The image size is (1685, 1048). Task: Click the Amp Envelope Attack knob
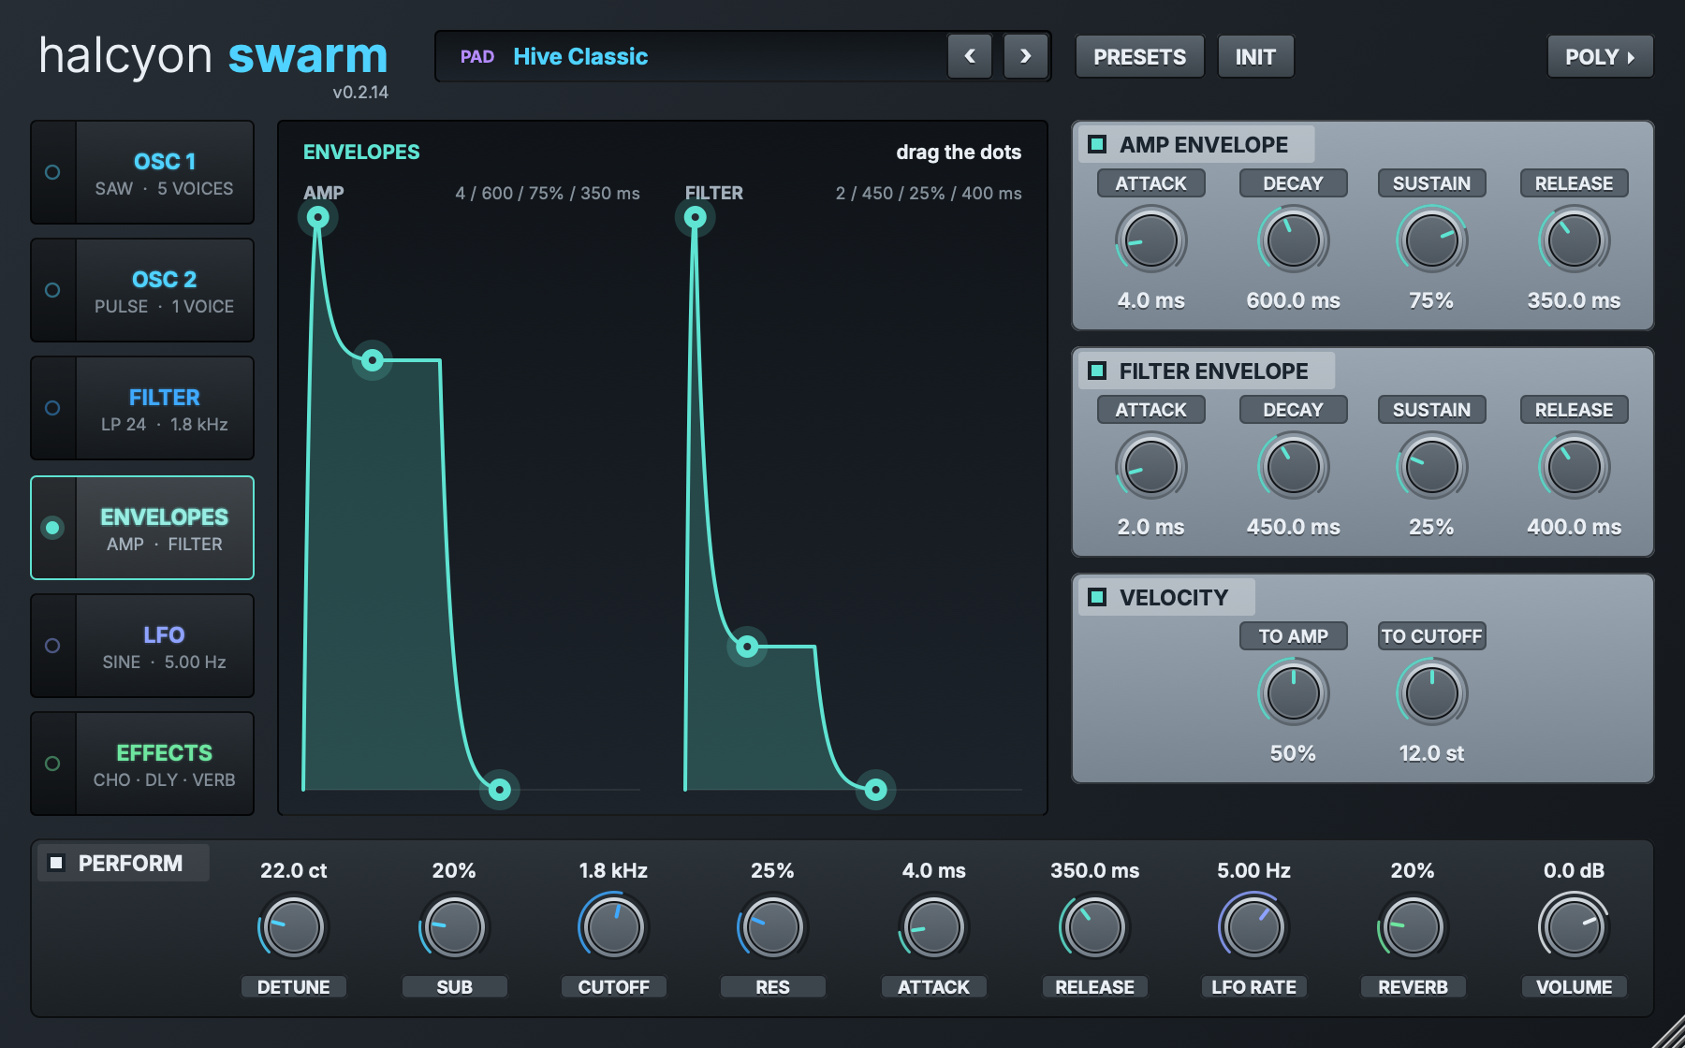tap(1150, 240)
